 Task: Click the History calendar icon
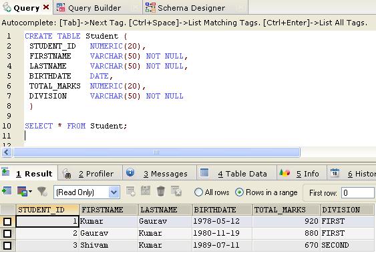tap(335, 172)
